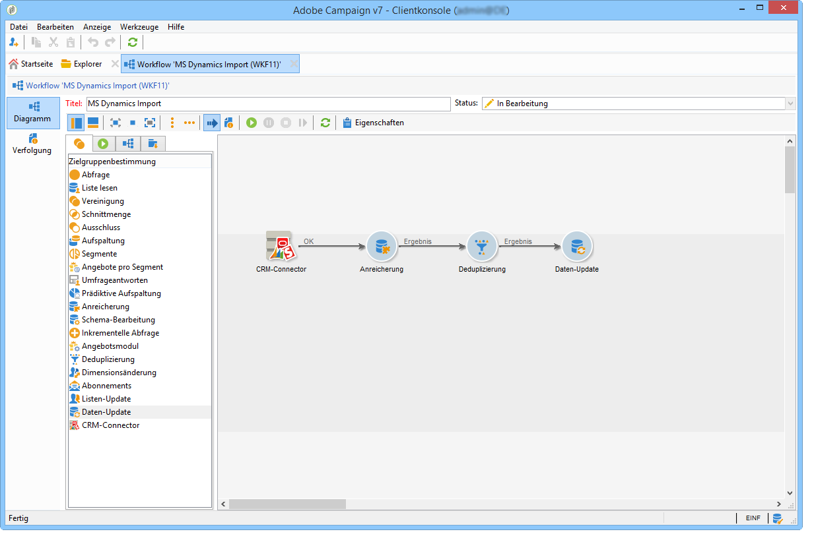Click the greyed pause workflow button
The height and width of the screenshot is (542, 814).
pyautogui.click(x=269, y=123)
